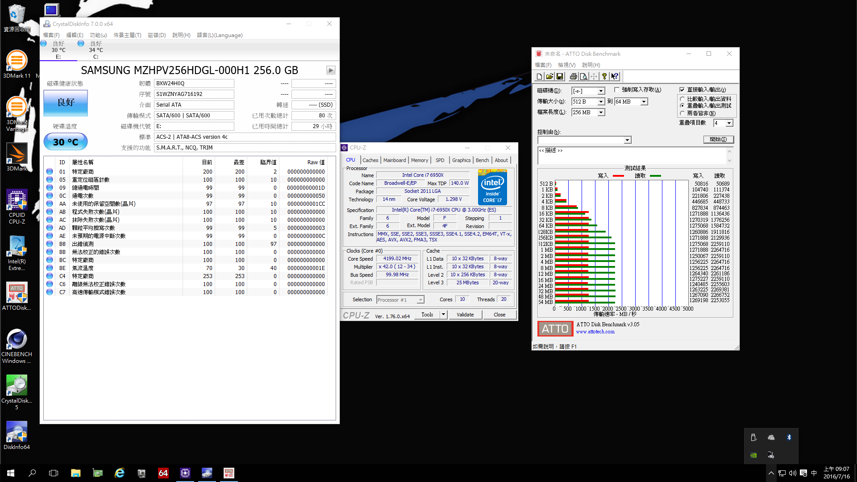Click the Start (開始) button in ATTO
The image size is (857, 482).
pos(718,140)
